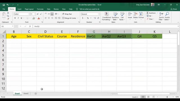Switch to the Data tab
The height and width of the screenshot is (101, 180).
click(x=49, y=9)
